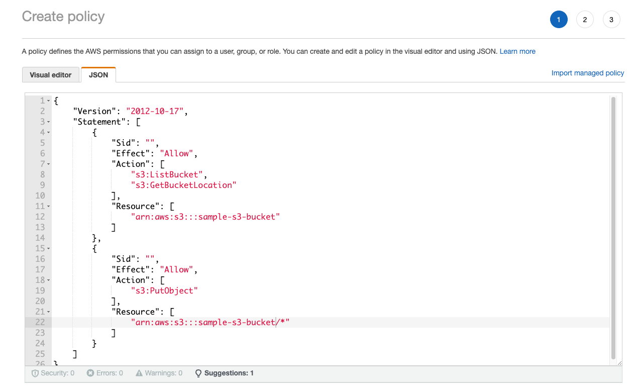Image resolution: width=633 pixels, height=391 pixels.
Task: Select the step 3 circle indicator
Action: [x=611, y=19]
